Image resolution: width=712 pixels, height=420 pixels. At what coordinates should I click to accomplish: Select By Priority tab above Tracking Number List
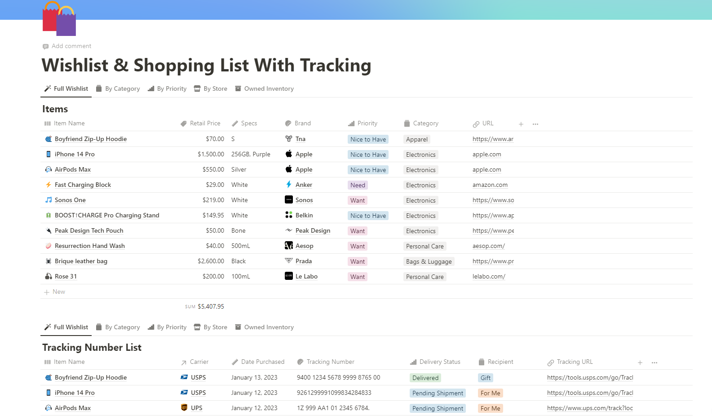[167, 327]
